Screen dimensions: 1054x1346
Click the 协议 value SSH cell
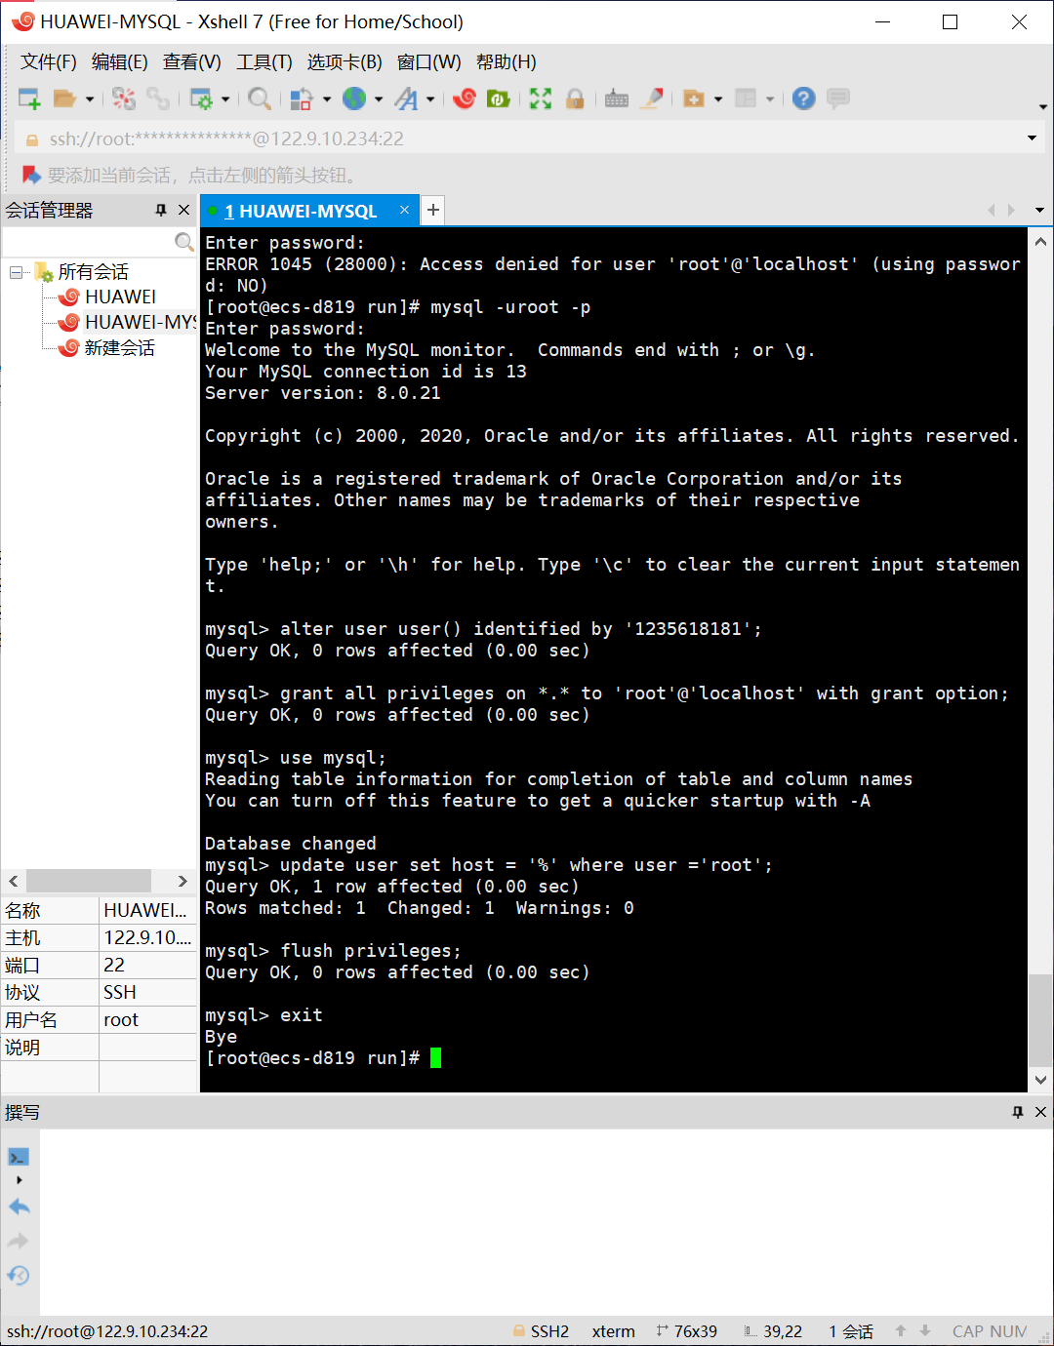tap(147, 992)
